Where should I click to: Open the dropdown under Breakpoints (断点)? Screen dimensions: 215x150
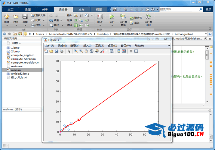[100, 25]
